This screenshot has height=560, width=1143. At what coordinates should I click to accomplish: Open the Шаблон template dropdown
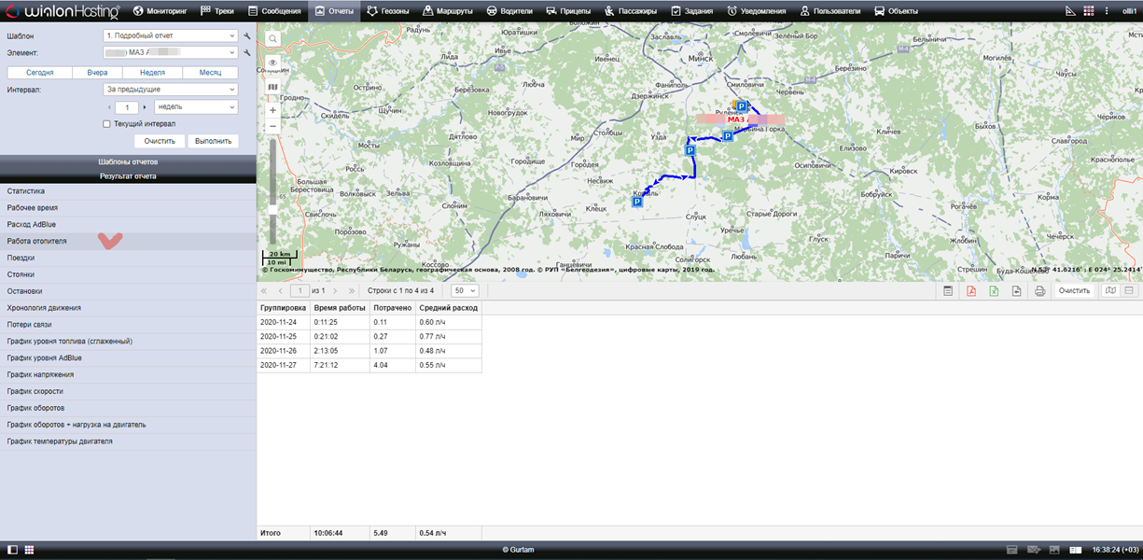click(171, 36)
